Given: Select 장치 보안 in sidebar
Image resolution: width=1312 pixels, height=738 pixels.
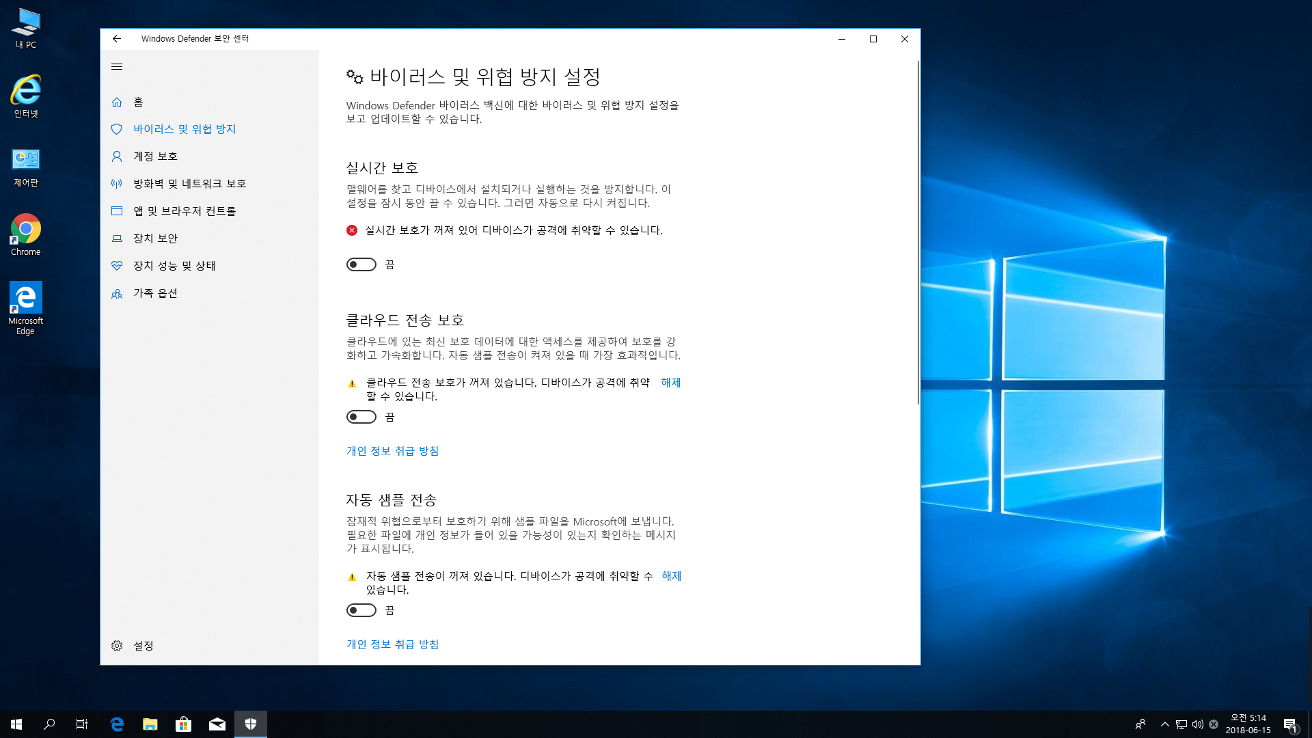Looking at the screenshot, I should coord(155,238).
